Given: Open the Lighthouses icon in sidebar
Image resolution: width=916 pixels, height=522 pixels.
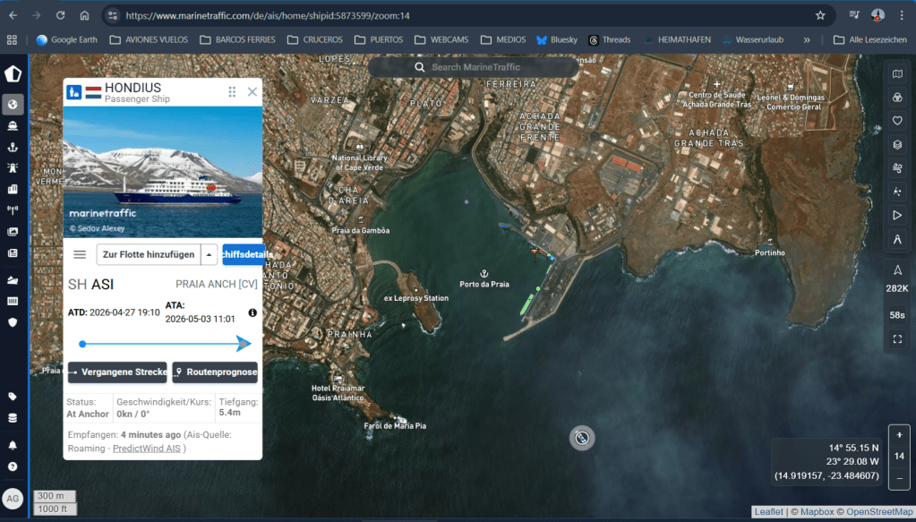Looking at the screenshot, I should (13, 168).
